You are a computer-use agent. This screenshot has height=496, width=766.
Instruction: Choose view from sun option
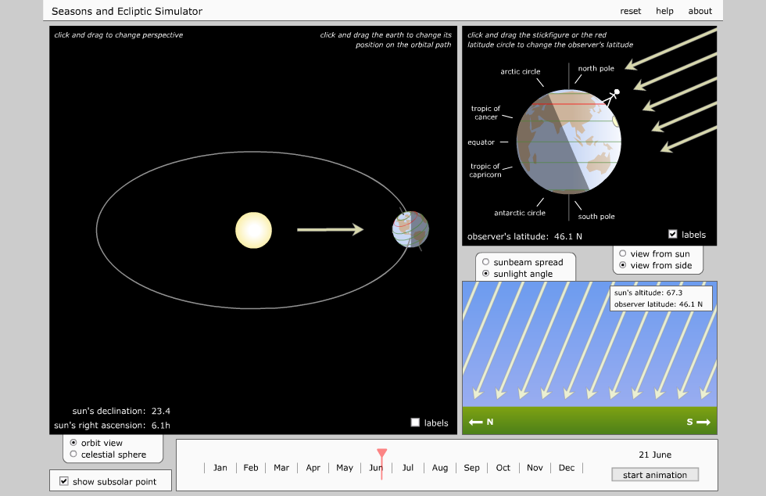pos(622,253)
